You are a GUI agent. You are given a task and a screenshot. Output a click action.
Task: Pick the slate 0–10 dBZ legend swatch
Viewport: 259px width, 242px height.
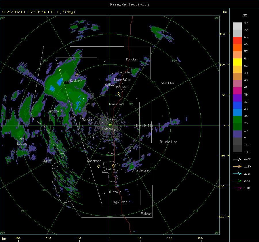237,134
